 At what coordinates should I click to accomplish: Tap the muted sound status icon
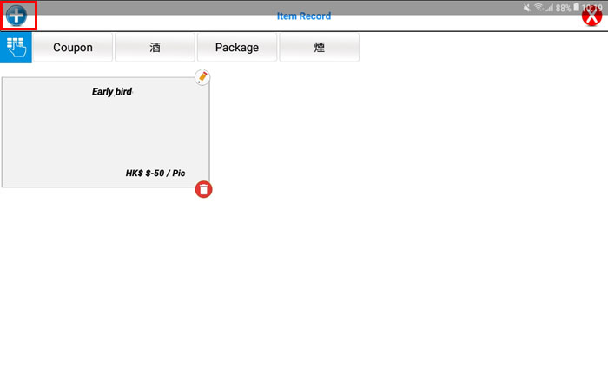pyautogui.click(x=527, y=7)
